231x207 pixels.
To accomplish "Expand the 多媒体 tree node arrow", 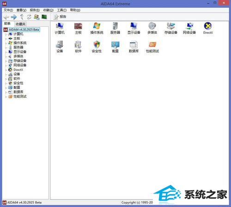I will pos(6,56).
